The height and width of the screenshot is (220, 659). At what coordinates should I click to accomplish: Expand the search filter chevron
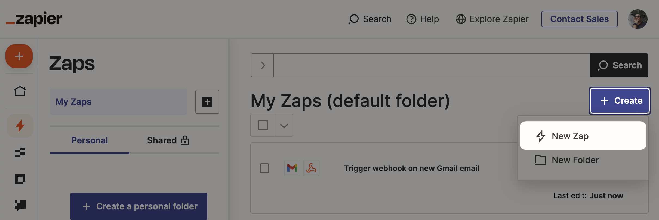tap(263, 65)
